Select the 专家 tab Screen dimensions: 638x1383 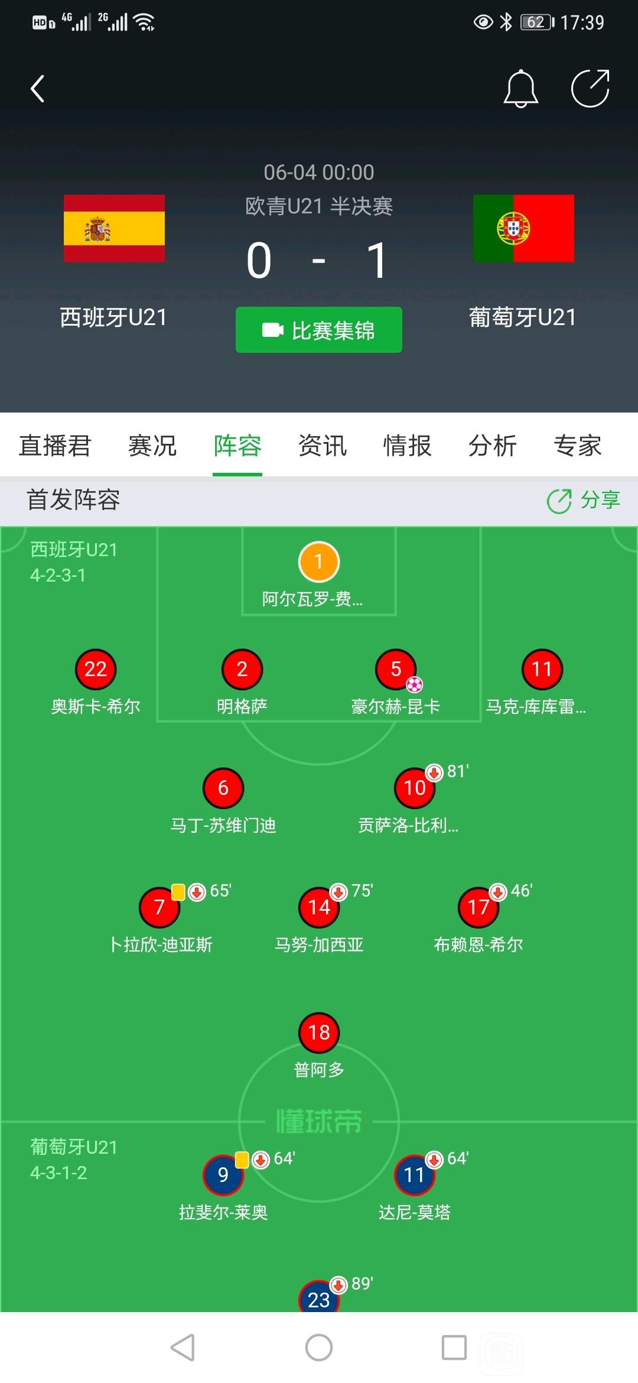coord(578,446)
